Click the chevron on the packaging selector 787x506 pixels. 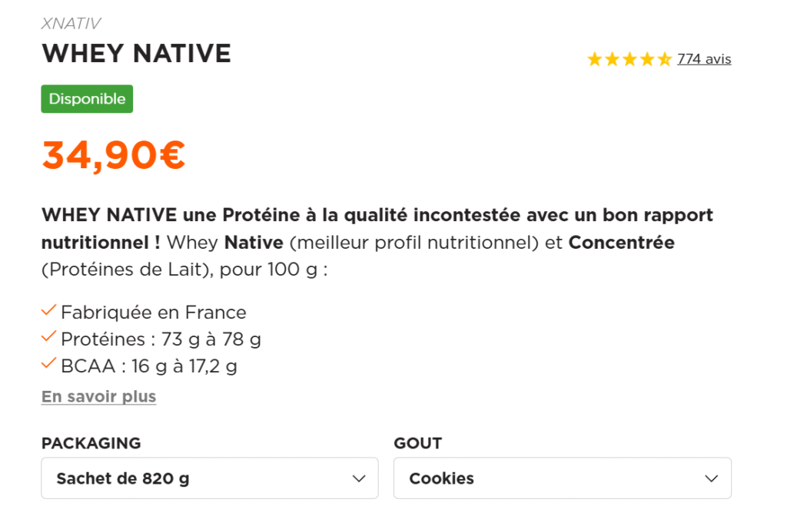pyautogui.click(x=358, y=478)
